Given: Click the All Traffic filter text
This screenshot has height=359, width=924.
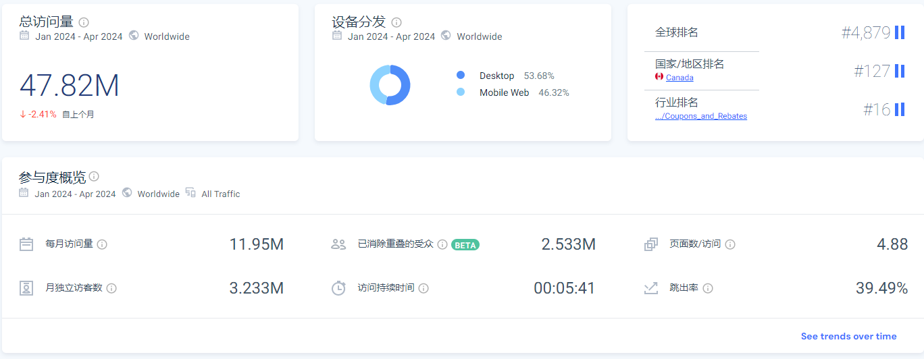Looking at the screenshot, I should pyautogui.click(x=221, y=194).
